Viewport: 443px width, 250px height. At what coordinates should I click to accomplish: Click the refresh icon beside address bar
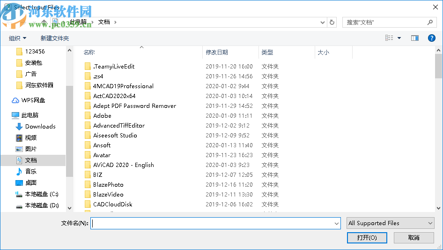332,22
